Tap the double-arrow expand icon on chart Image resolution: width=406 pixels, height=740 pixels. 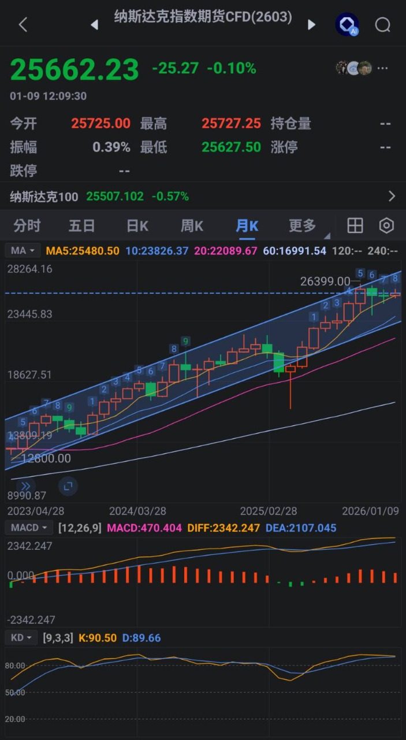(25, 486)
